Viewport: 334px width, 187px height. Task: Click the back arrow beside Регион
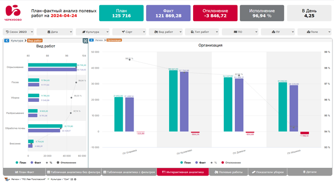(x=91, y=40)
